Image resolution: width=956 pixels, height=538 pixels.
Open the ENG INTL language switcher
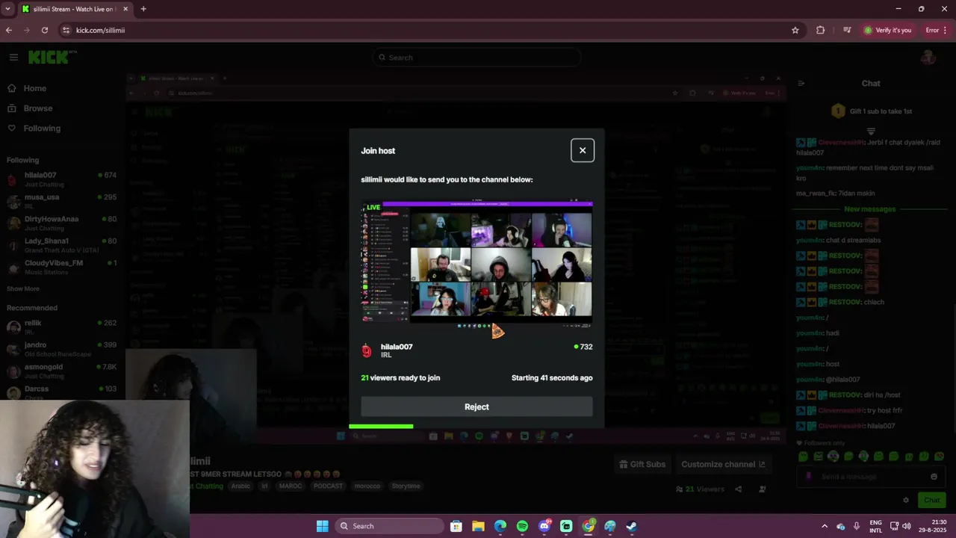[x=876, y=526]
